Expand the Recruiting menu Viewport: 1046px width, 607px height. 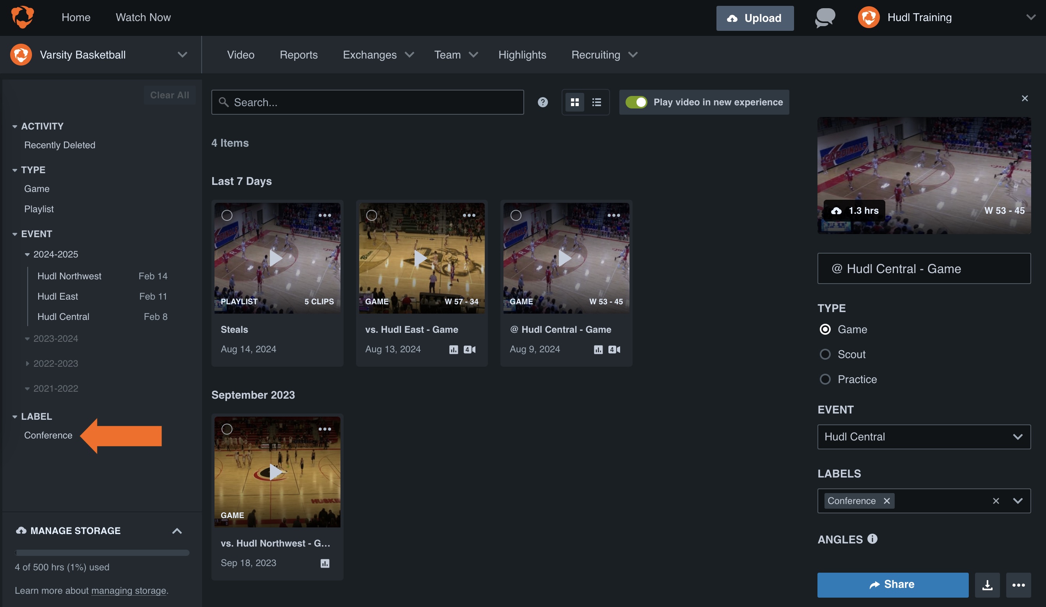point(604,55)
